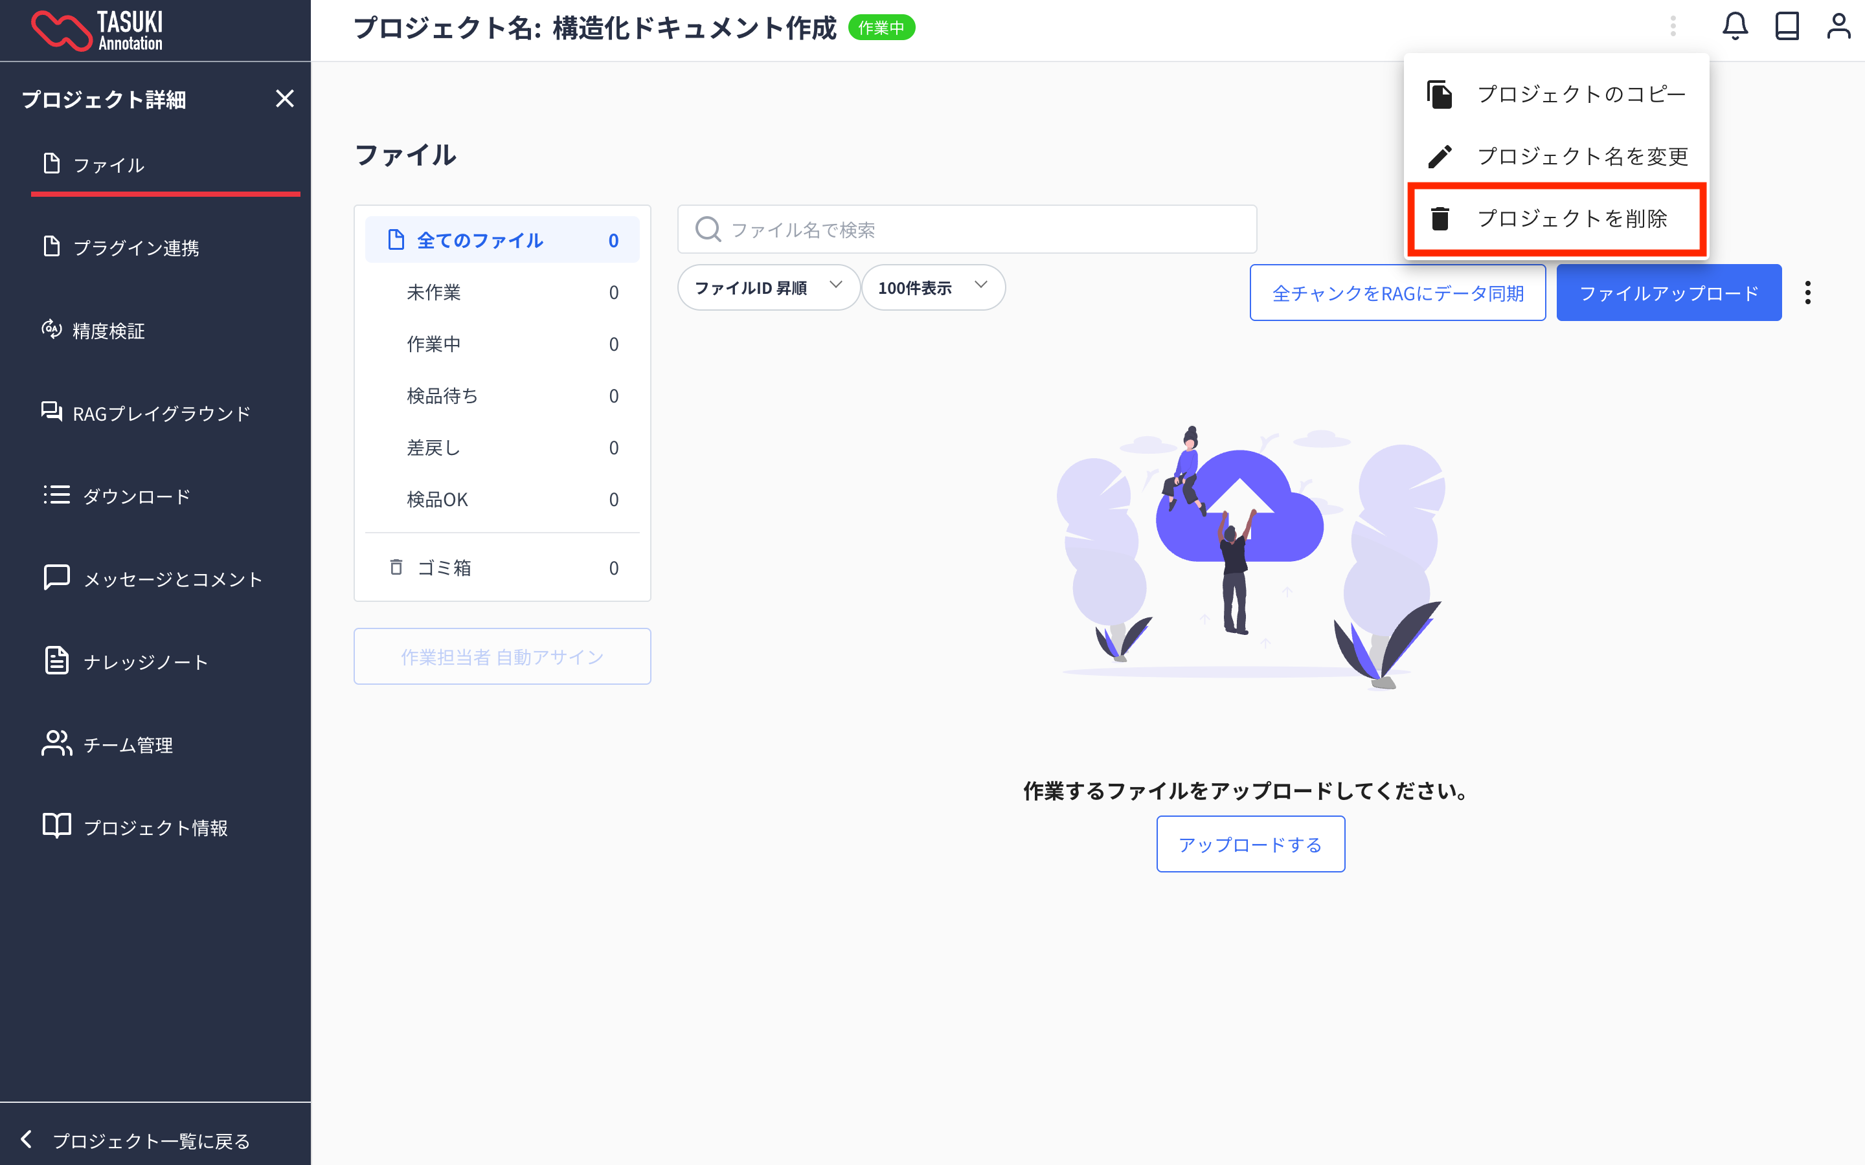Select プロジェクトのコピー menu entry
This screenshot has width=1865, height=1165.
click(x=1581, y=94)
